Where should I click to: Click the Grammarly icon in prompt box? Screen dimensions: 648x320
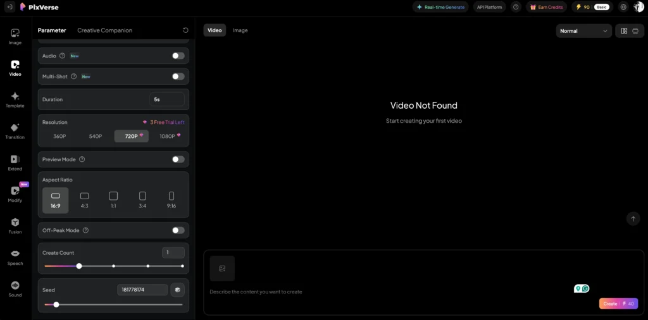(585, 288)
